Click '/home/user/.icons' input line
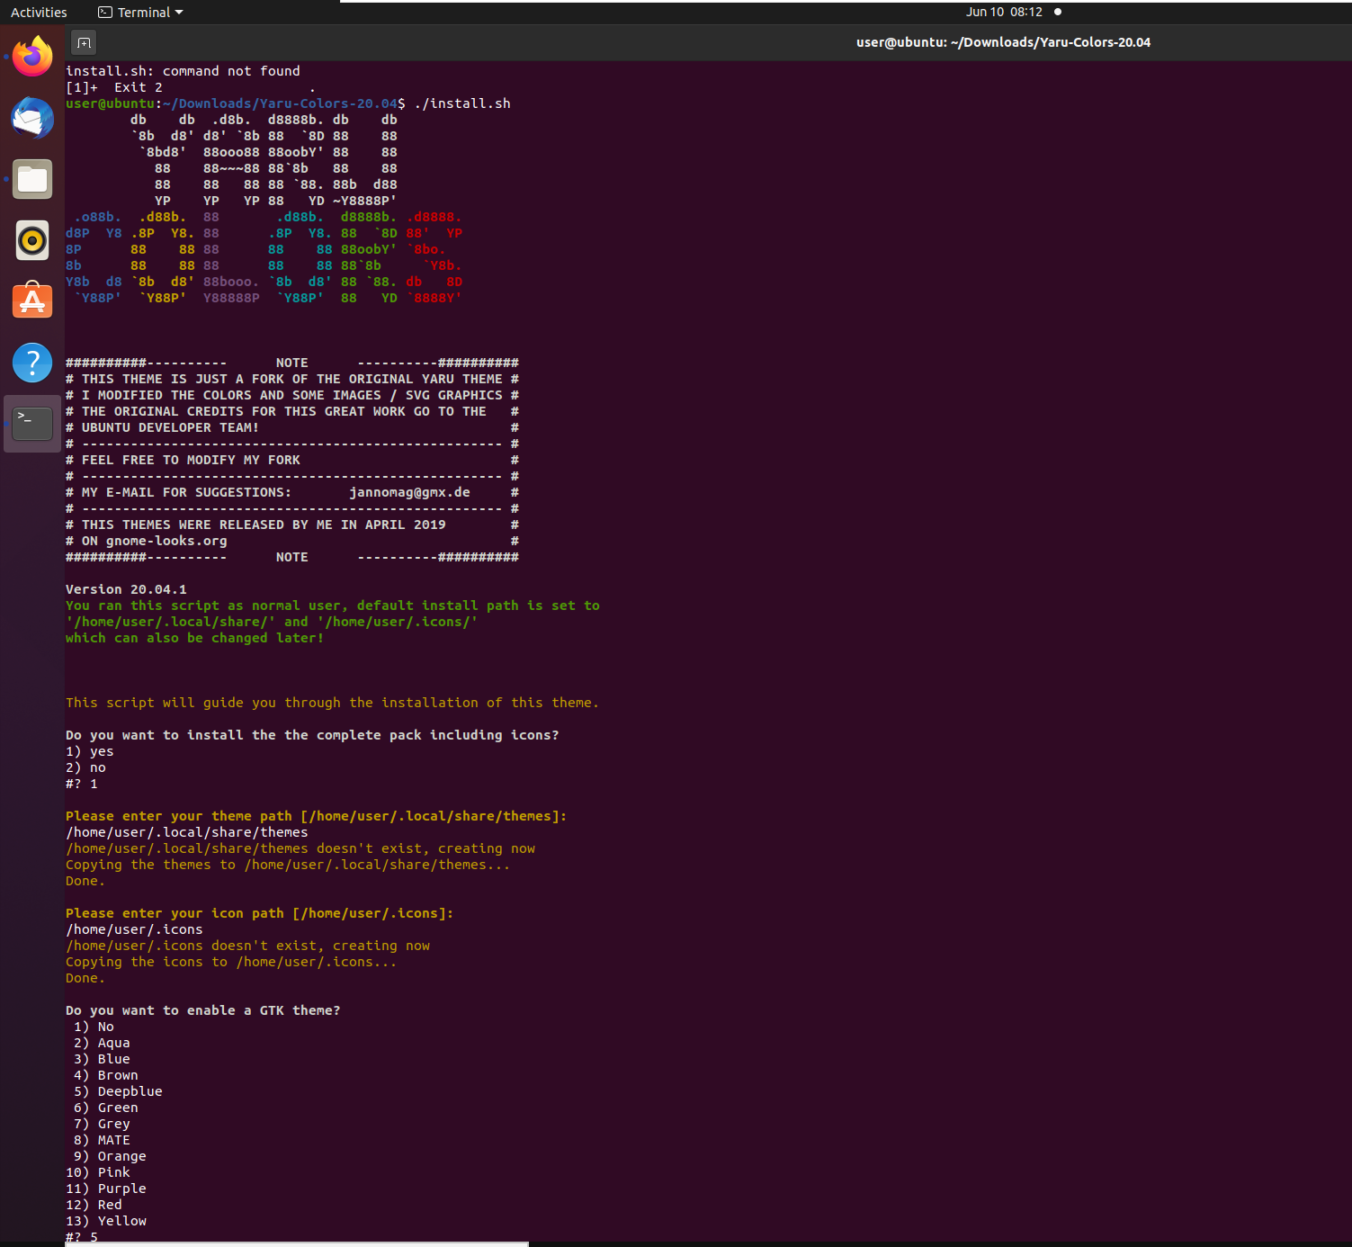 134,929
